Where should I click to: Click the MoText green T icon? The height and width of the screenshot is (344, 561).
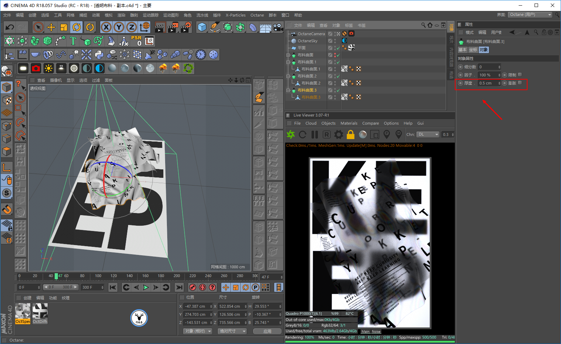tap(73, 41)
